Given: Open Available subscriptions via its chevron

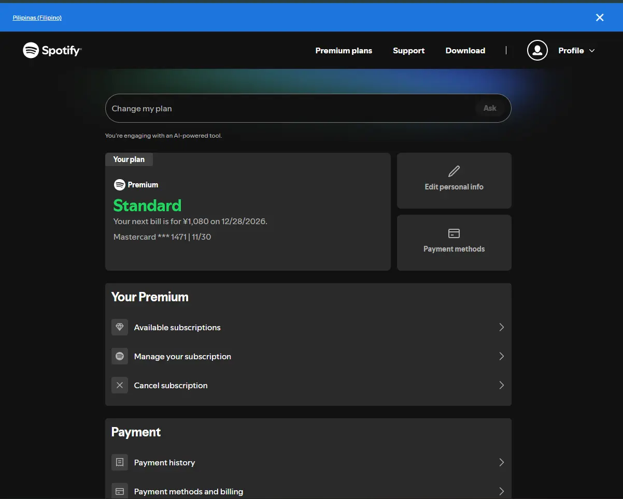Looking at the screenshot, I should (x=501, y=327).
